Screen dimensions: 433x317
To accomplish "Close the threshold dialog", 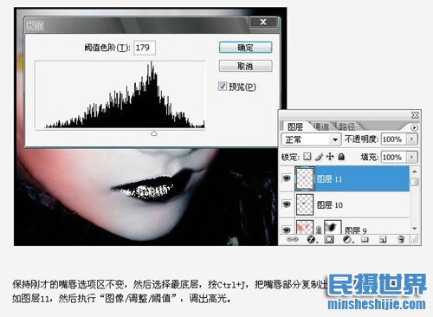I will click(263, 22).
